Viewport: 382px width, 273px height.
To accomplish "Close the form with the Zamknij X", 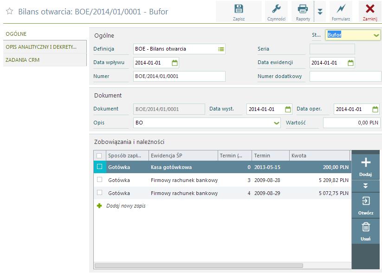I will [x=370, y=9].
